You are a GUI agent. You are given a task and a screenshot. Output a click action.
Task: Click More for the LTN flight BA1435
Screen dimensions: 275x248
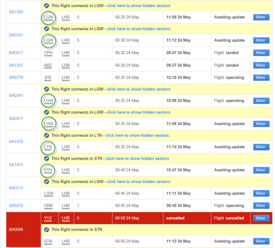(x=261, y=147)
